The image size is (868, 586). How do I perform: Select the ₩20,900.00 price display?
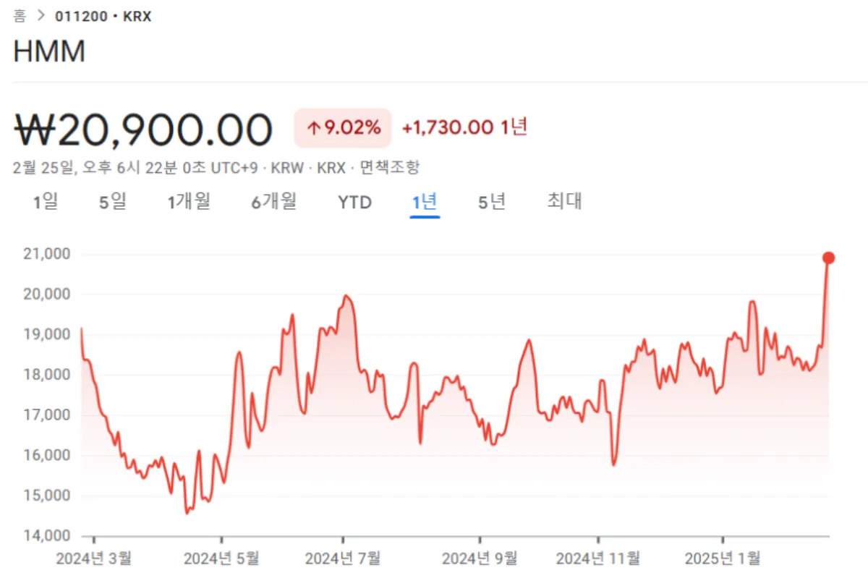143,127
